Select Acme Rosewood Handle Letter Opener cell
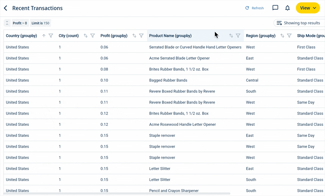Viewport: 325px width, 196px height. [x=182, y=125]
